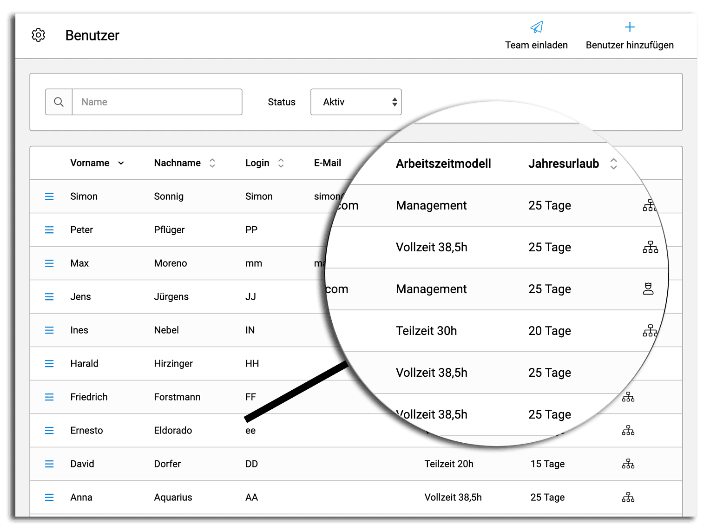The image size is (710, 531).
Task: Click the login value JJ
Action: coord(250,297)
